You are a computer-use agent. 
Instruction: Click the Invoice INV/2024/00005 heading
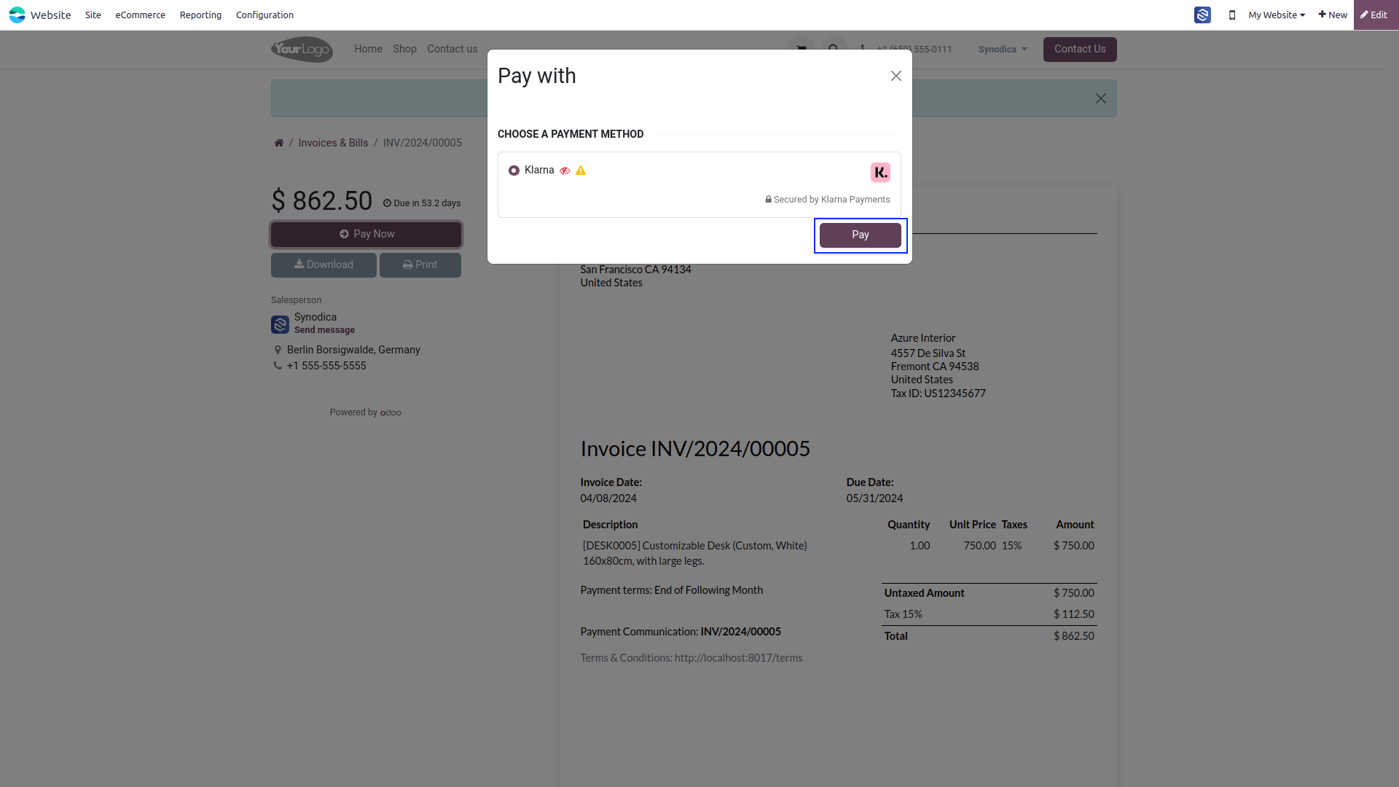pyautogui.click(x=695, y=449)
